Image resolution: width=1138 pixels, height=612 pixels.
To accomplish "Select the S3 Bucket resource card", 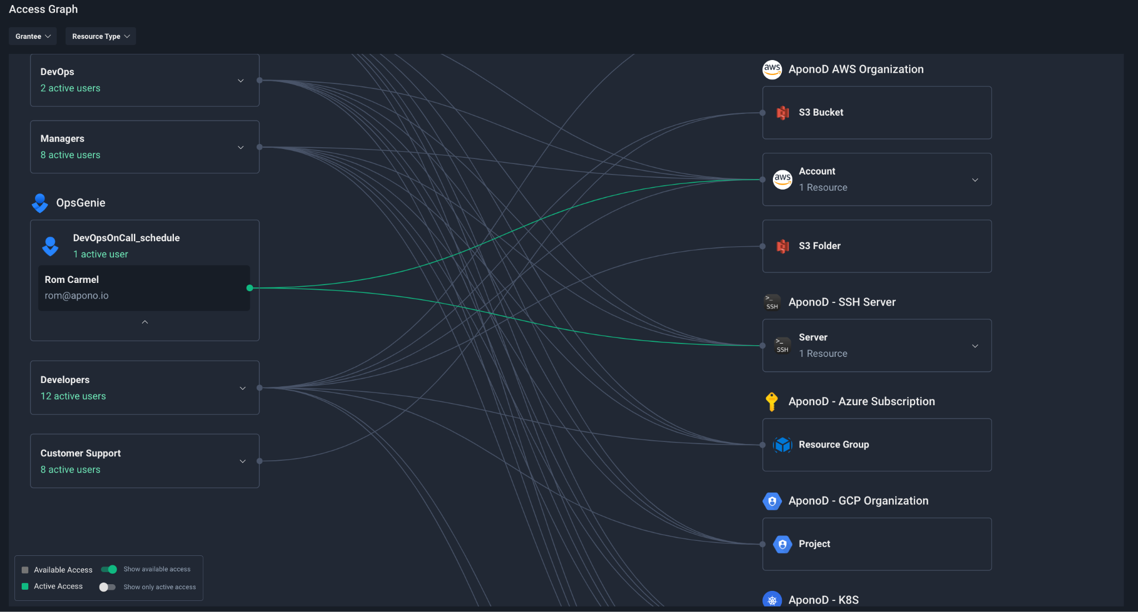I will (877, 113).
